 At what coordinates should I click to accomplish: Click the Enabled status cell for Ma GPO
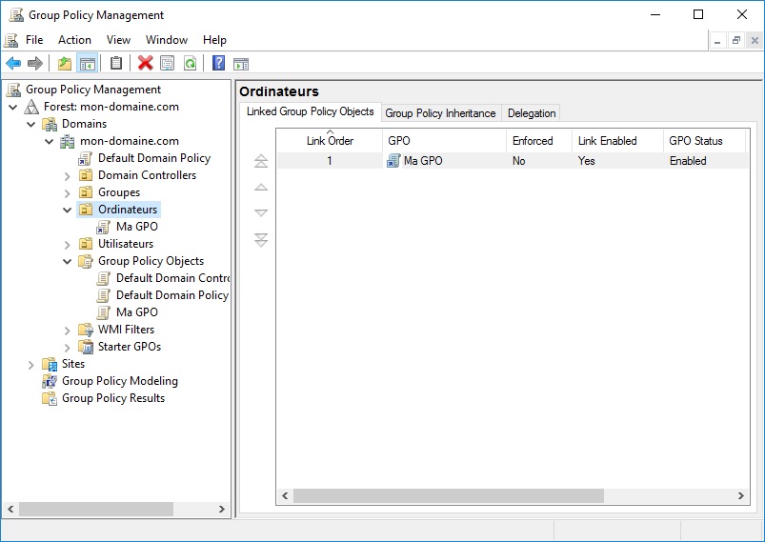click(688, 161)
